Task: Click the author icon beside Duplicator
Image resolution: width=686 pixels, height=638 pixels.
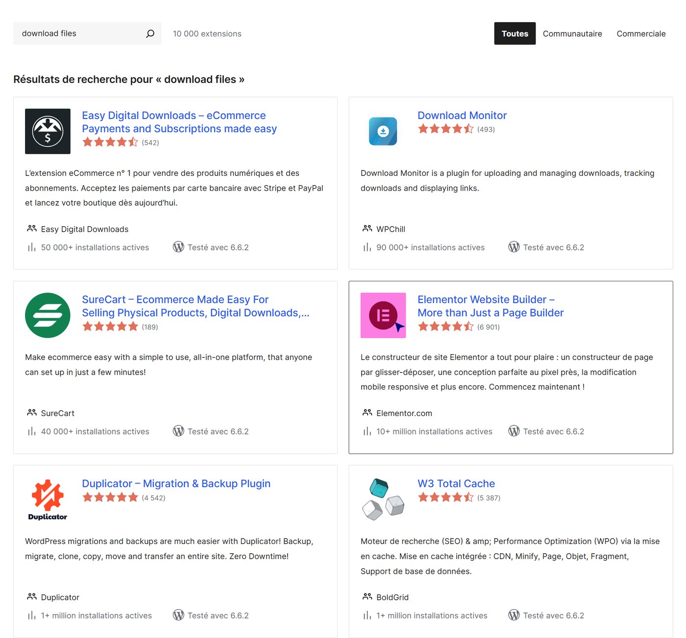Action: pos(32,596)
